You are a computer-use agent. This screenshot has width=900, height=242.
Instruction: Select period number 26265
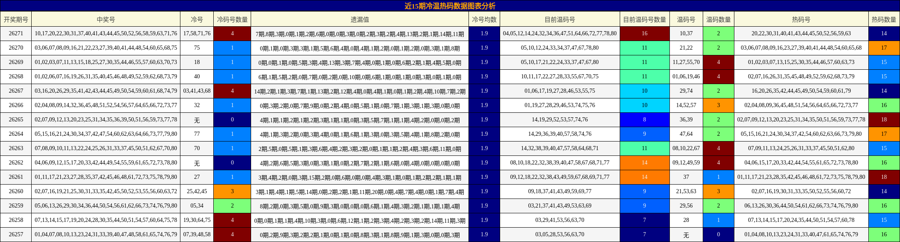16,120
